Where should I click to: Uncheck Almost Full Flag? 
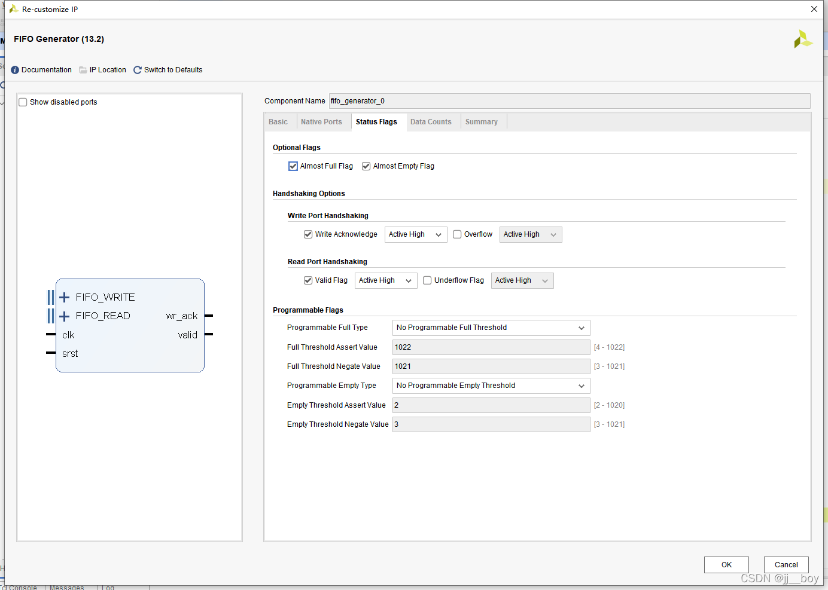[293, 166]
